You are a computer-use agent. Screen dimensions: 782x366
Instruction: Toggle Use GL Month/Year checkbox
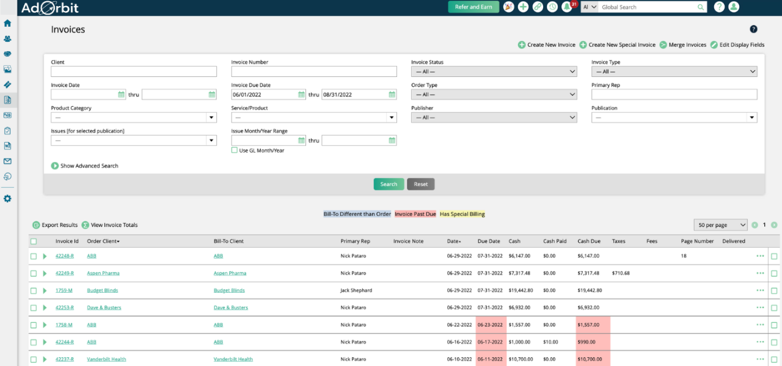click(235, 150)
